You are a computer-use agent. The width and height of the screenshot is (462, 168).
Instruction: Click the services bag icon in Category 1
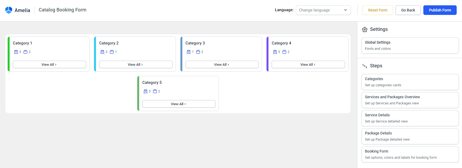pos(16,52)
